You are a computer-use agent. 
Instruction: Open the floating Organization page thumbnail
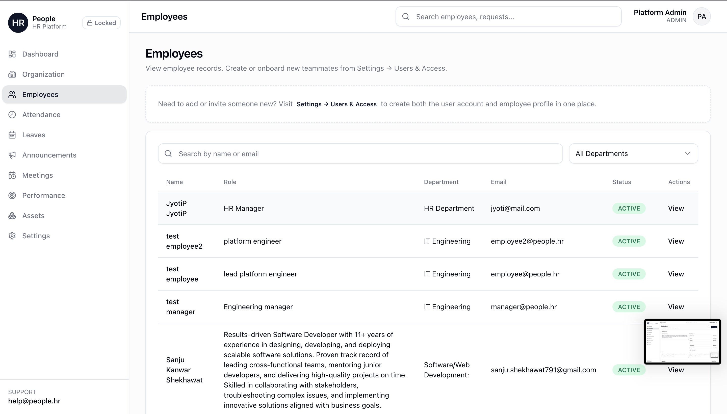click(682, 342)
